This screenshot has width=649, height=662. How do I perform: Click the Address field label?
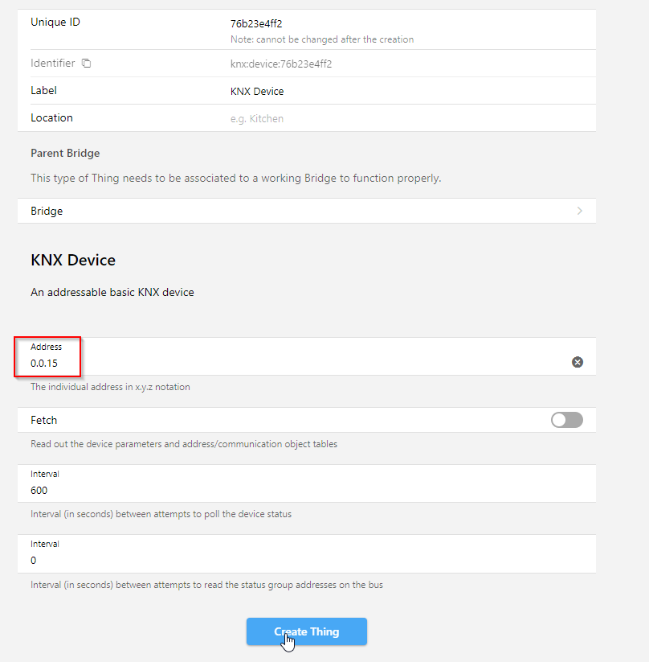46,347
